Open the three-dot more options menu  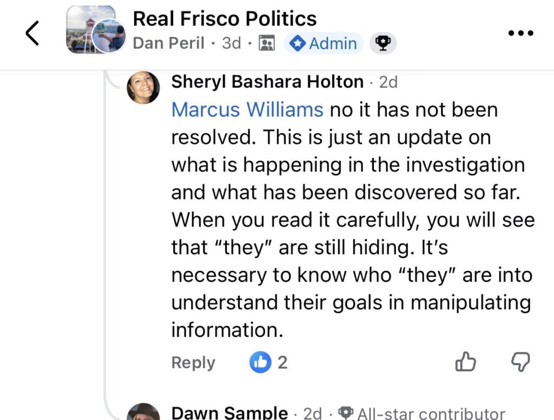click(521, 33)
